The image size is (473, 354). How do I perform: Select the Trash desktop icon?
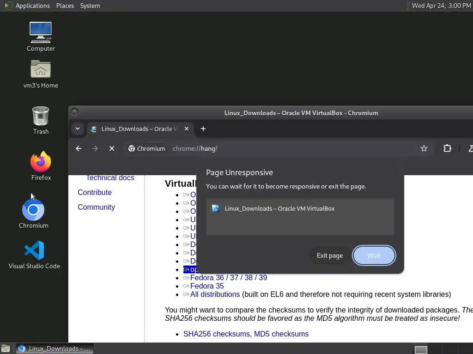coord(41,120)
